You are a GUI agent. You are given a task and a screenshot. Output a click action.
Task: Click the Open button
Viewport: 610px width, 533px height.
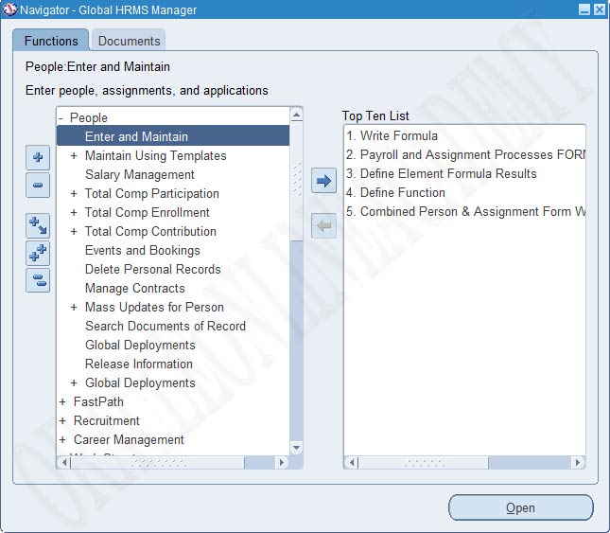521,507
